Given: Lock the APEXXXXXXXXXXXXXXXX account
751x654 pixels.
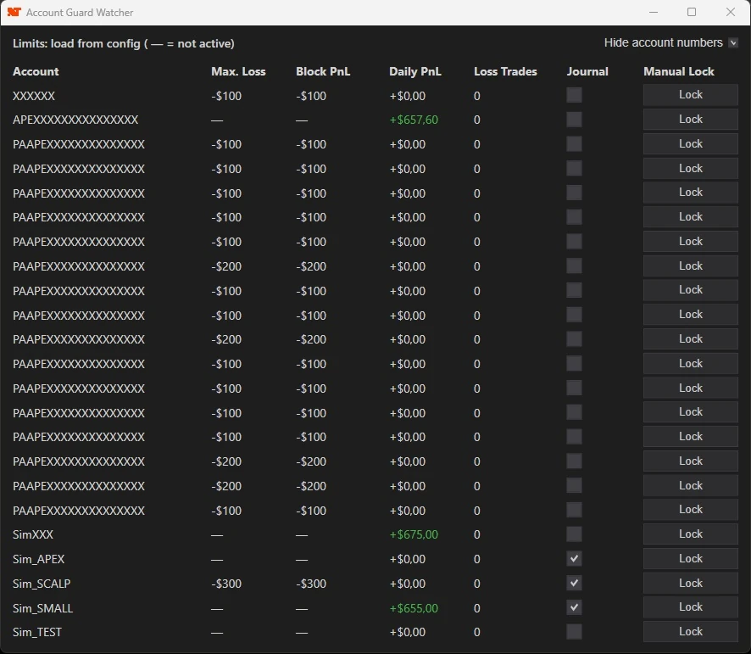Looking at the screenshot, I should [x=690, y=120].
